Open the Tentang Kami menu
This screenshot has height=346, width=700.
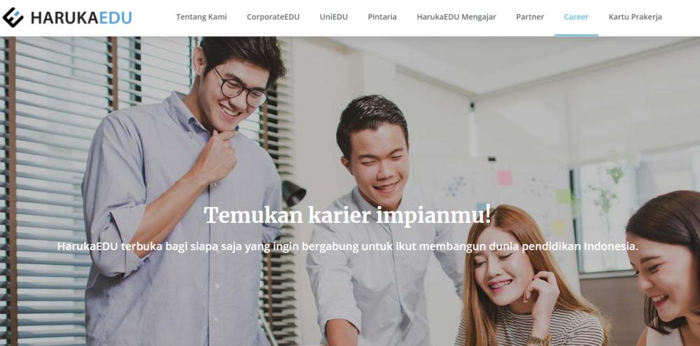[x=202, y=17]
